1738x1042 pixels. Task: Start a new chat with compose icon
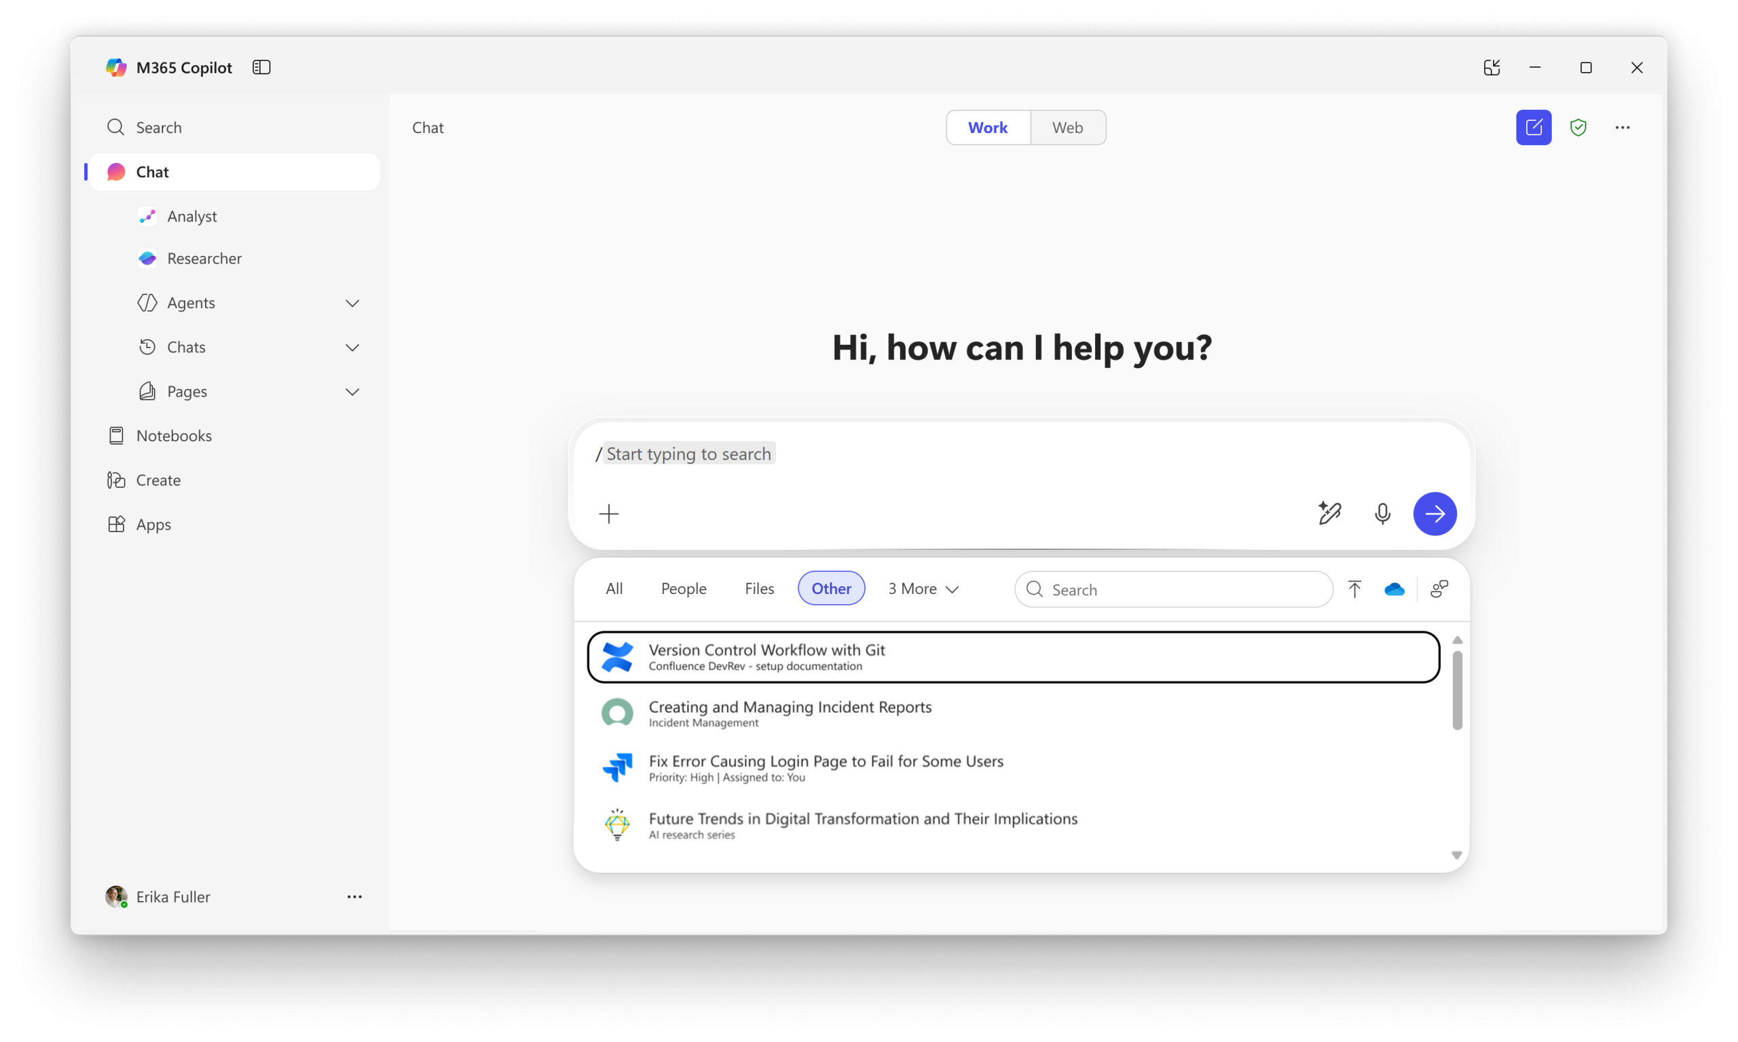click(x=1534, y=127)
